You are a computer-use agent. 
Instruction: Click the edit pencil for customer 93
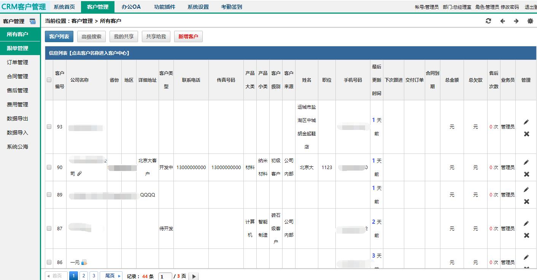pos(526,122)
